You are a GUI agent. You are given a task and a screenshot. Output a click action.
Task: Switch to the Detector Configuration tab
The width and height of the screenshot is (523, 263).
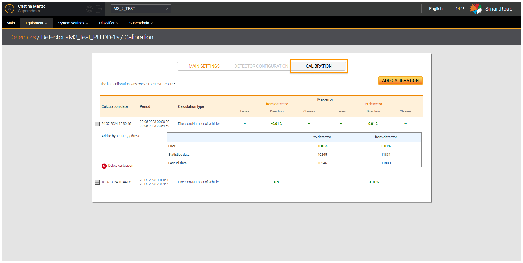(261, 66)
